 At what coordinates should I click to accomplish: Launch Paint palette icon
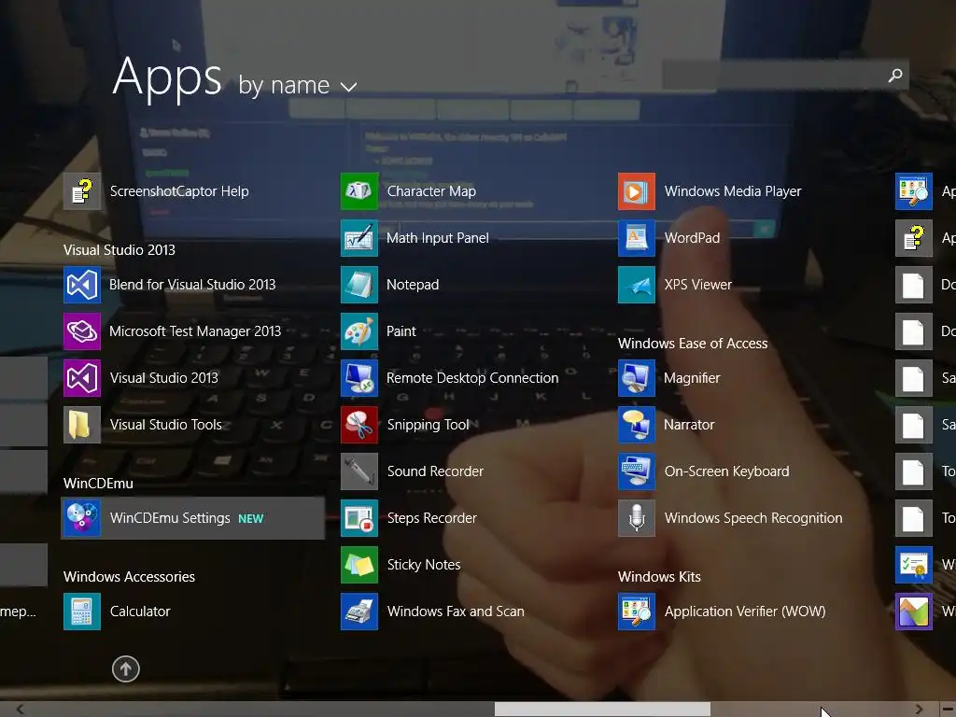click(359, 331)
